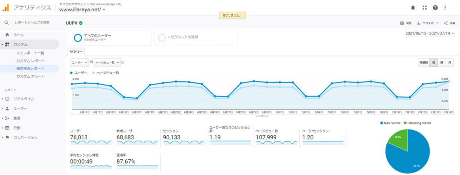460x175 pixels.
Task: Click the Export download icon
Action: pos(419,23)
